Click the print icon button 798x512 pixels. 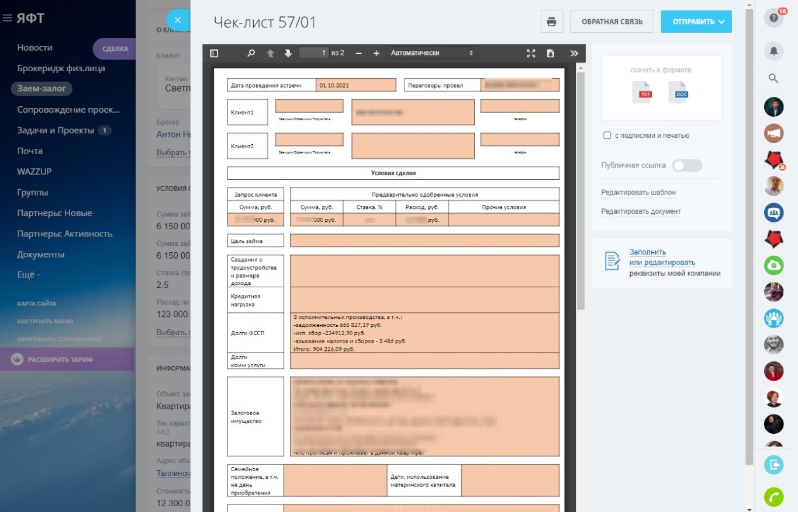coord(551,22)
